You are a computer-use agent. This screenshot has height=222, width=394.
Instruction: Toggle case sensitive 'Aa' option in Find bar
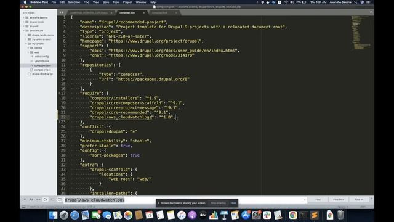(x=31, y=200)
